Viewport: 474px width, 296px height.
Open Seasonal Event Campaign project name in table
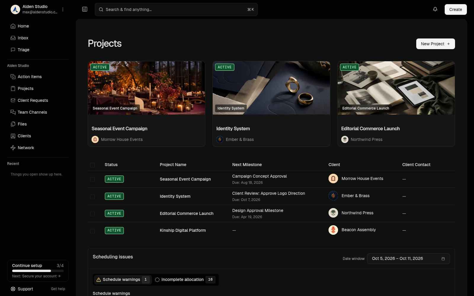pos(185,179)
